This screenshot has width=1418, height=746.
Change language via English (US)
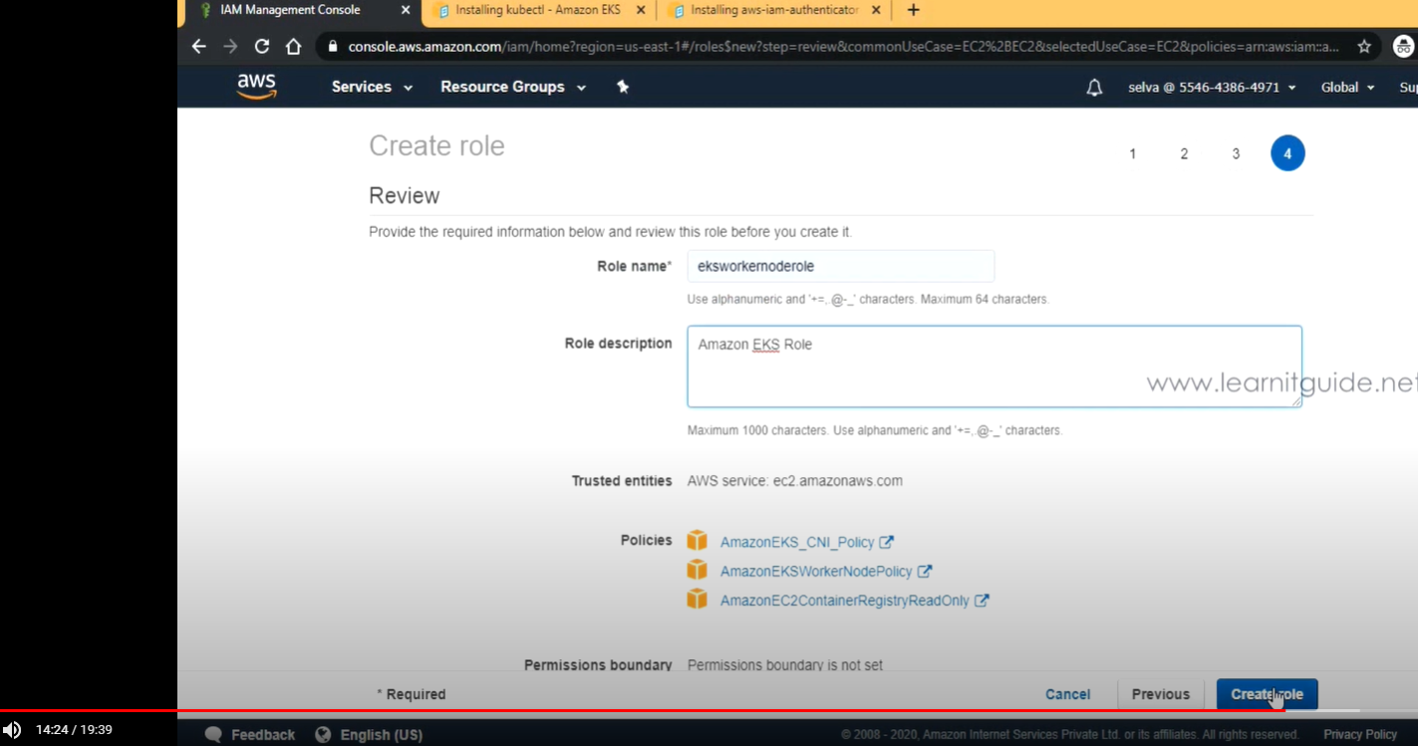(x=381, y=735)
